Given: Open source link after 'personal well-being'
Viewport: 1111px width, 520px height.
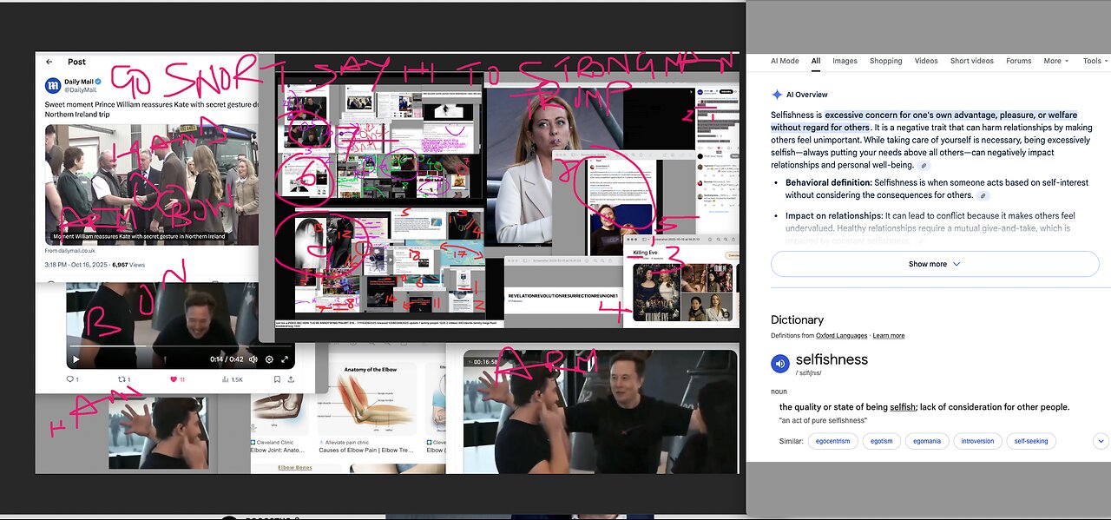Looking at the screenshot, I should point(924,165).
